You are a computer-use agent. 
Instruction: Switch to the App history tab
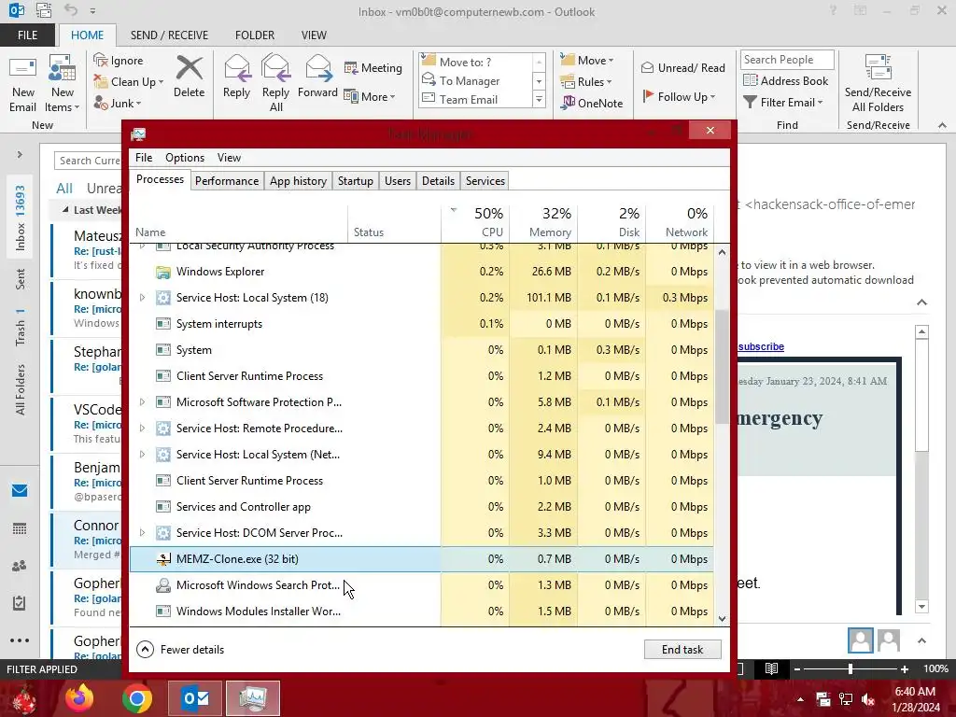click(298, 181)
